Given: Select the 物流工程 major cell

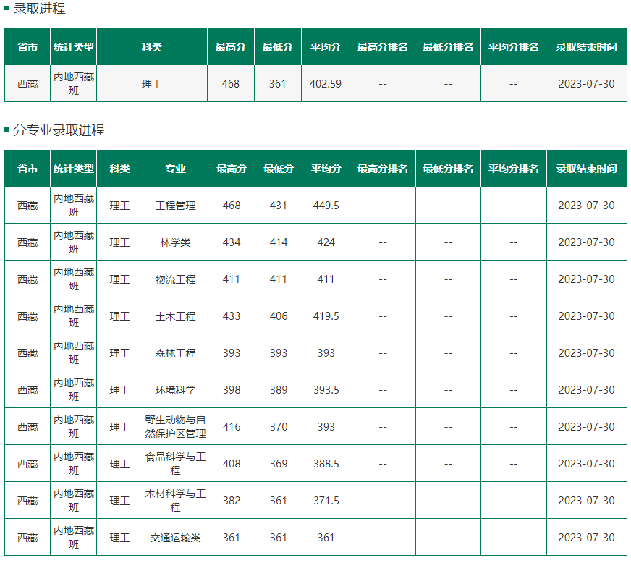Looking at the screenshot, I should tap(175, 279).
